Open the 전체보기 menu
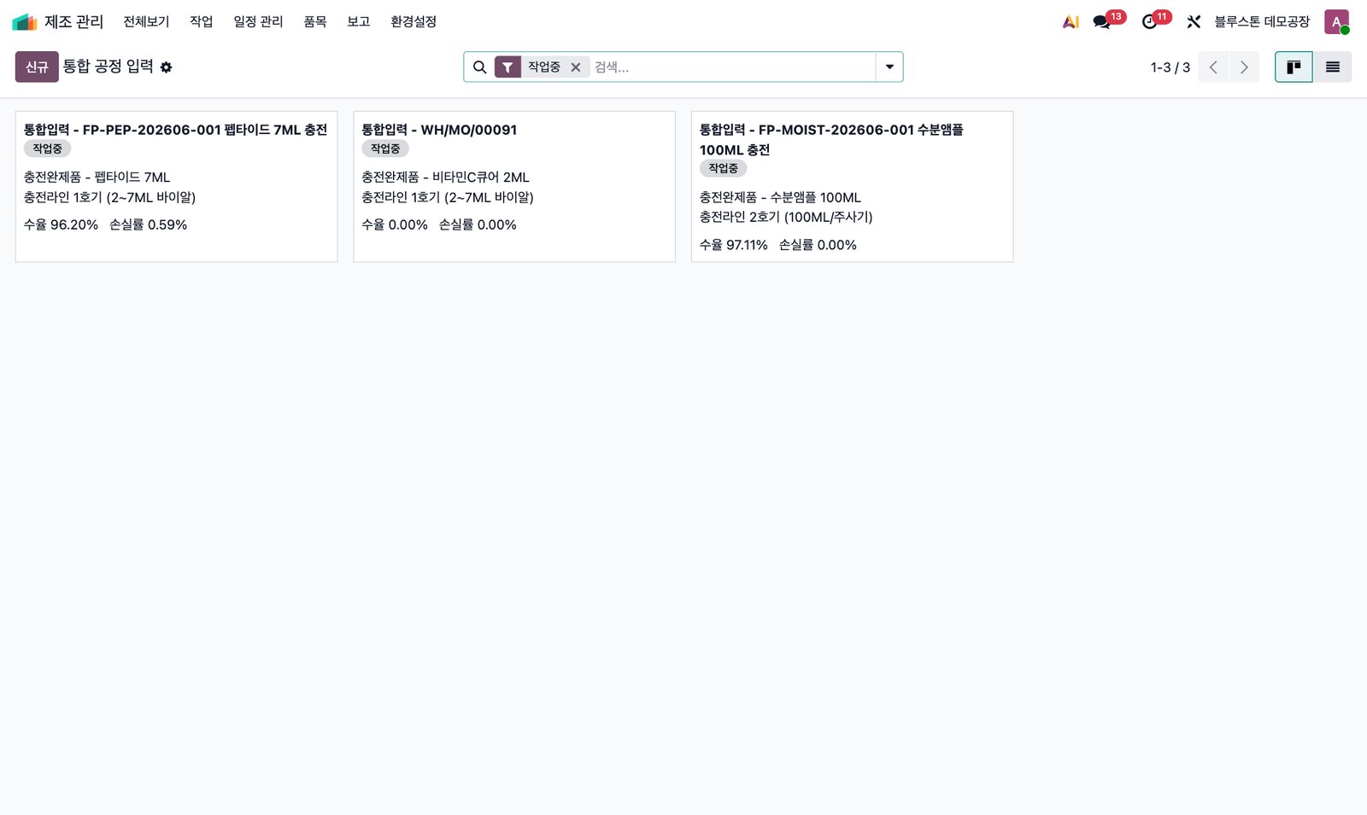This screenshot has width=1367, height=815. [146, 21]
